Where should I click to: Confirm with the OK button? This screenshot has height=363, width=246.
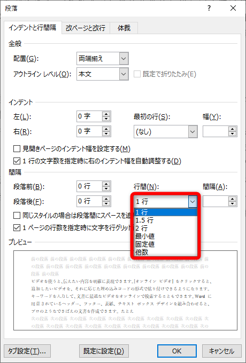click(176, 351)
